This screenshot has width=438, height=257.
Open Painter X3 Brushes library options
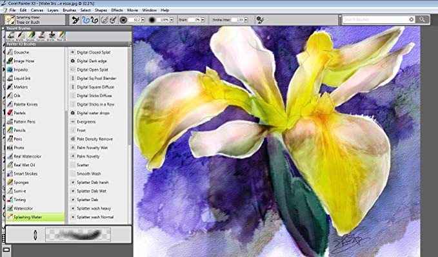click(x=129, y=44)
